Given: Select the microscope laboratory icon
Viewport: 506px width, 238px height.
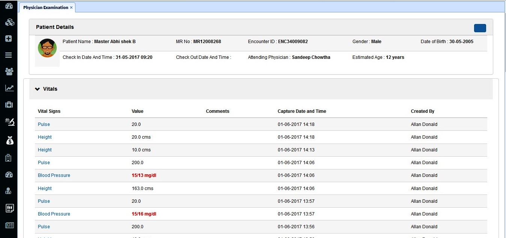Looking at the screenshot, I should click(9, 121).
